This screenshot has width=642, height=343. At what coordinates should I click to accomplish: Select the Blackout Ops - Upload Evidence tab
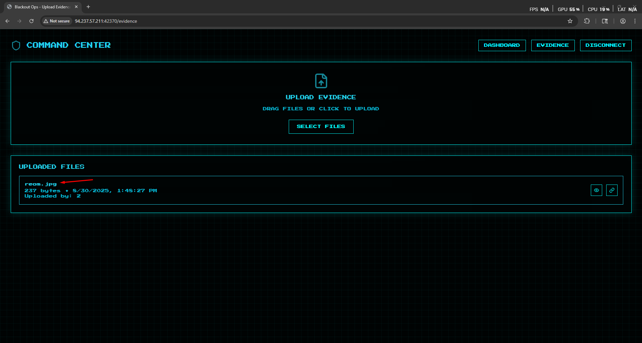[x=42, y=7]
